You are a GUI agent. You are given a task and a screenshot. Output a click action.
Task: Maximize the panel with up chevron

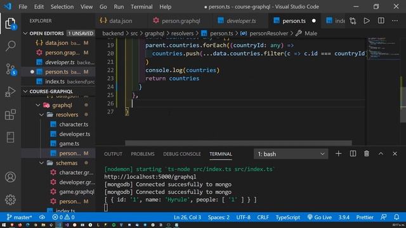(x=381, y=154)
